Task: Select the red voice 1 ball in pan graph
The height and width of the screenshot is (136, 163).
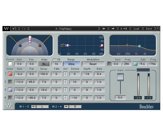Action: (x=30, y=40)
